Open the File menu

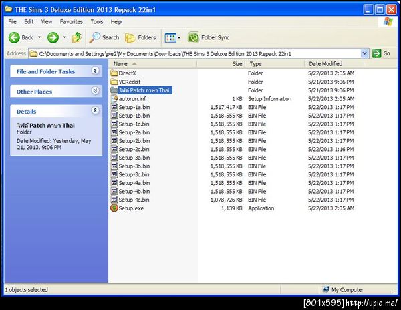(12, 22)
